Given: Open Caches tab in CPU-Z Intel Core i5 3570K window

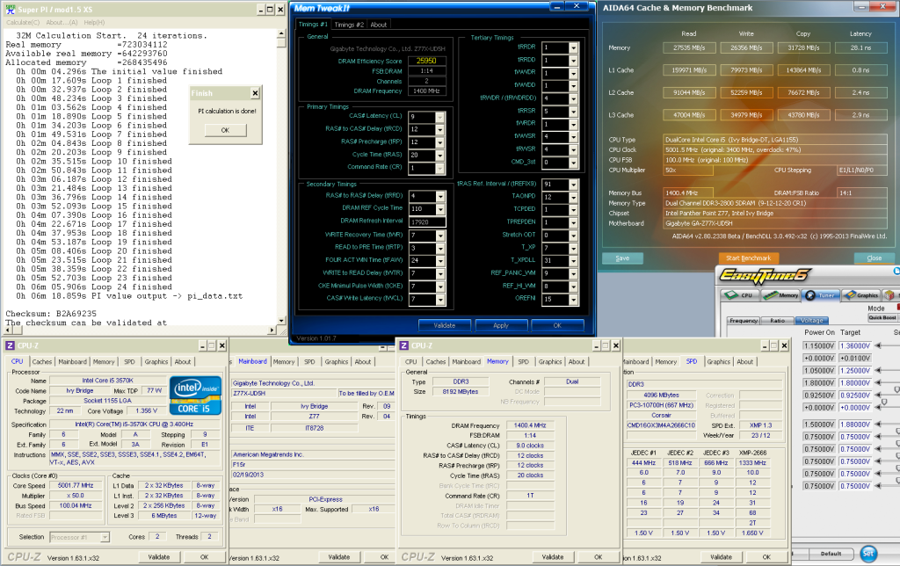Looking at the screenshot, I should pos(42,361).
